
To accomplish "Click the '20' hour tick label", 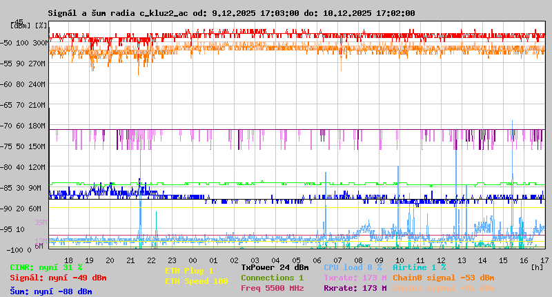I will (110, 260).
